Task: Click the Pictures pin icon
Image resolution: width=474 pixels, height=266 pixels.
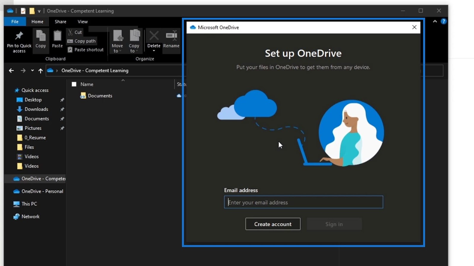Action: pos(62,128)
